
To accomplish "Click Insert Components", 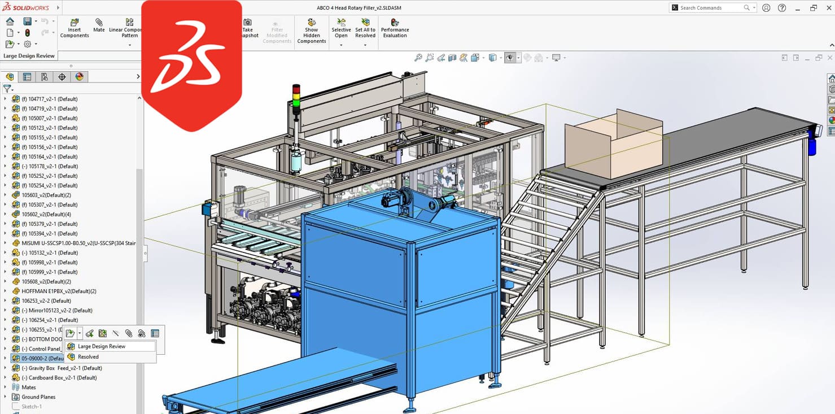I will (75, 28).
